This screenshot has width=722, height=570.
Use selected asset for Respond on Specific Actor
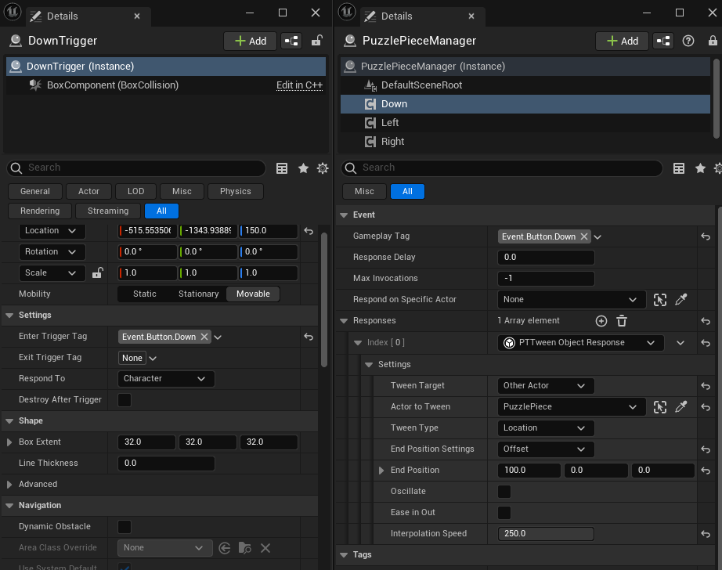point(659,299)
